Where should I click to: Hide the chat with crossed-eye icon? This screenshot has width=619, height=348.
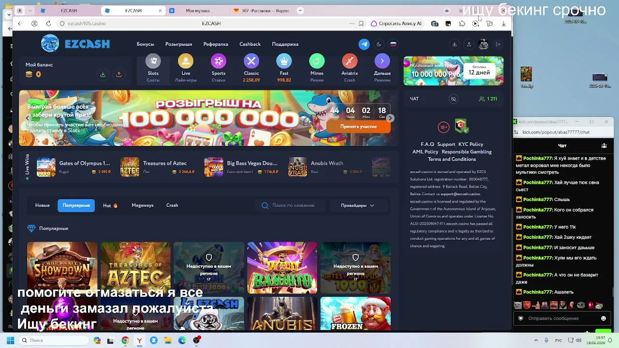(x=454, y=99)
